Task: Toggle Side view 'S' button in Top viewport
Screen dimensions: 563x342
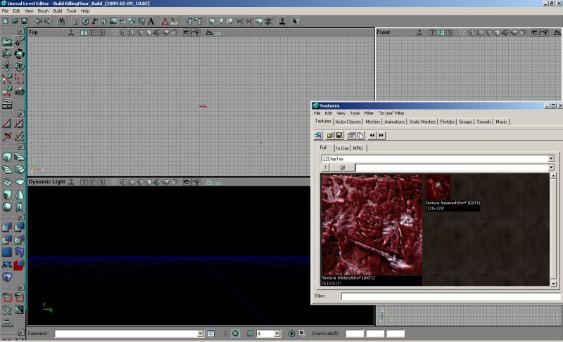Action: pyautogui.click(x=101, y=32)
